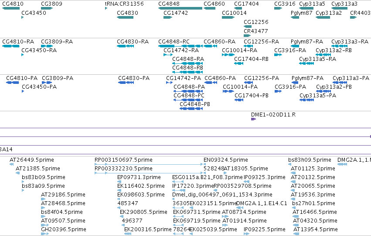Viewport: 371px width, 236px height.
Task: Select the Pglym87 gene label
Action: coord(301,13)
